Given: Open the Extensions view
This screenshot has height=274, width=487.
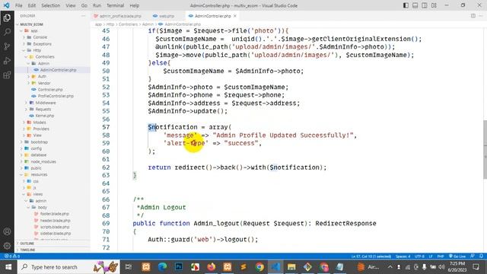Looking at the screenshot, I should (x=7, y=75).
